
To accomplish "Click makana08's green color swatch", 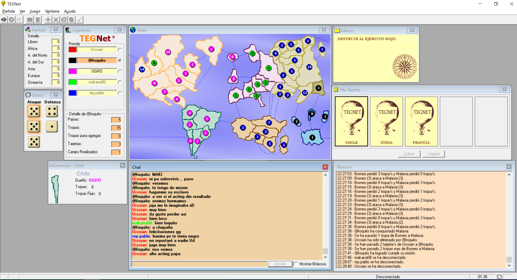I will coord(72,82).
